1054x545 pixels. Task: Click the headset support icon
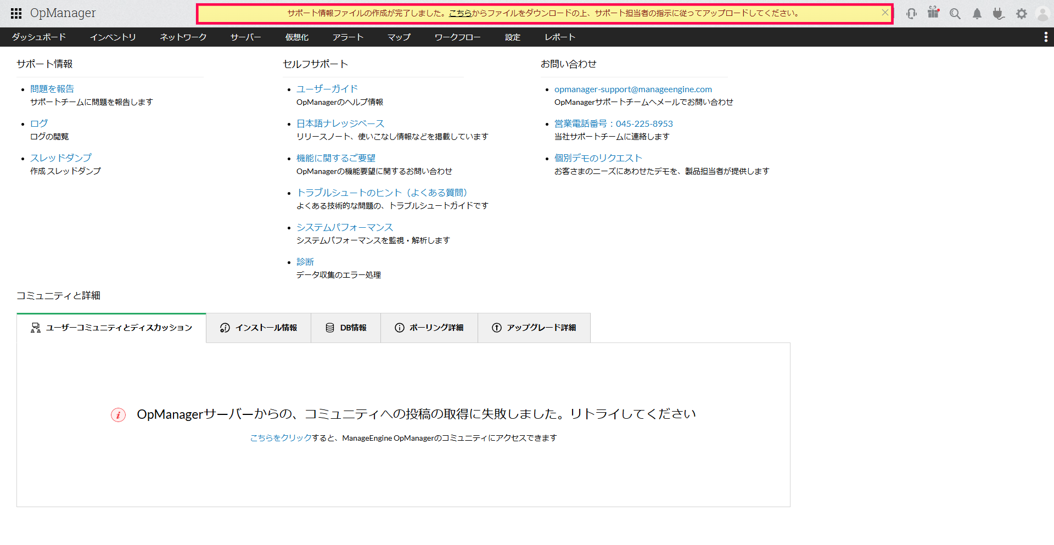tap(911, 14)
